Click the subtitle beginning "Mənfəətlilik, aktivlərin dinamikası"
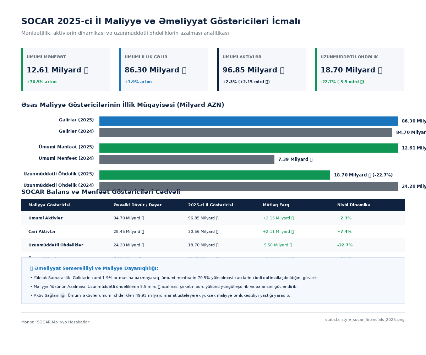This screenshot has width=426, height=355. pos(125,33)
